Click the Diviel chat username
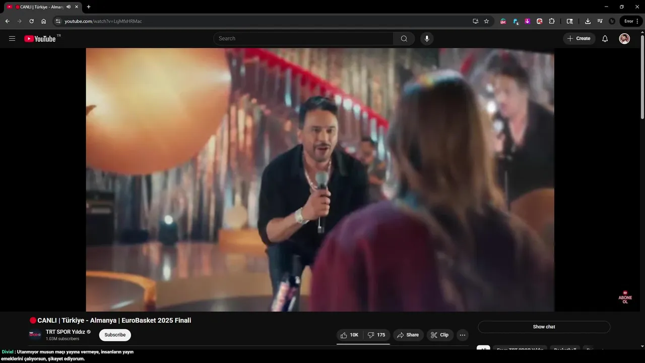 [7, 352]
